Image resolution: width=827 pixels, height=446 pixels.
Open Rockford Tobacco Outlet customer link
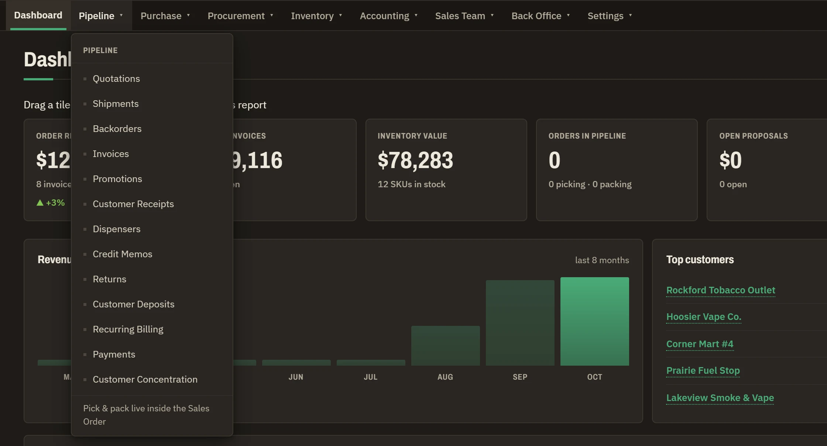click(x=720, y=290)
